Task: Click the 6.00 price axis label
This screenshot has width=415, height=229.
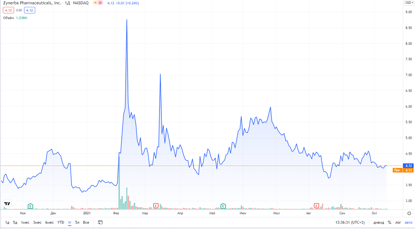Action: pos(408,106)
